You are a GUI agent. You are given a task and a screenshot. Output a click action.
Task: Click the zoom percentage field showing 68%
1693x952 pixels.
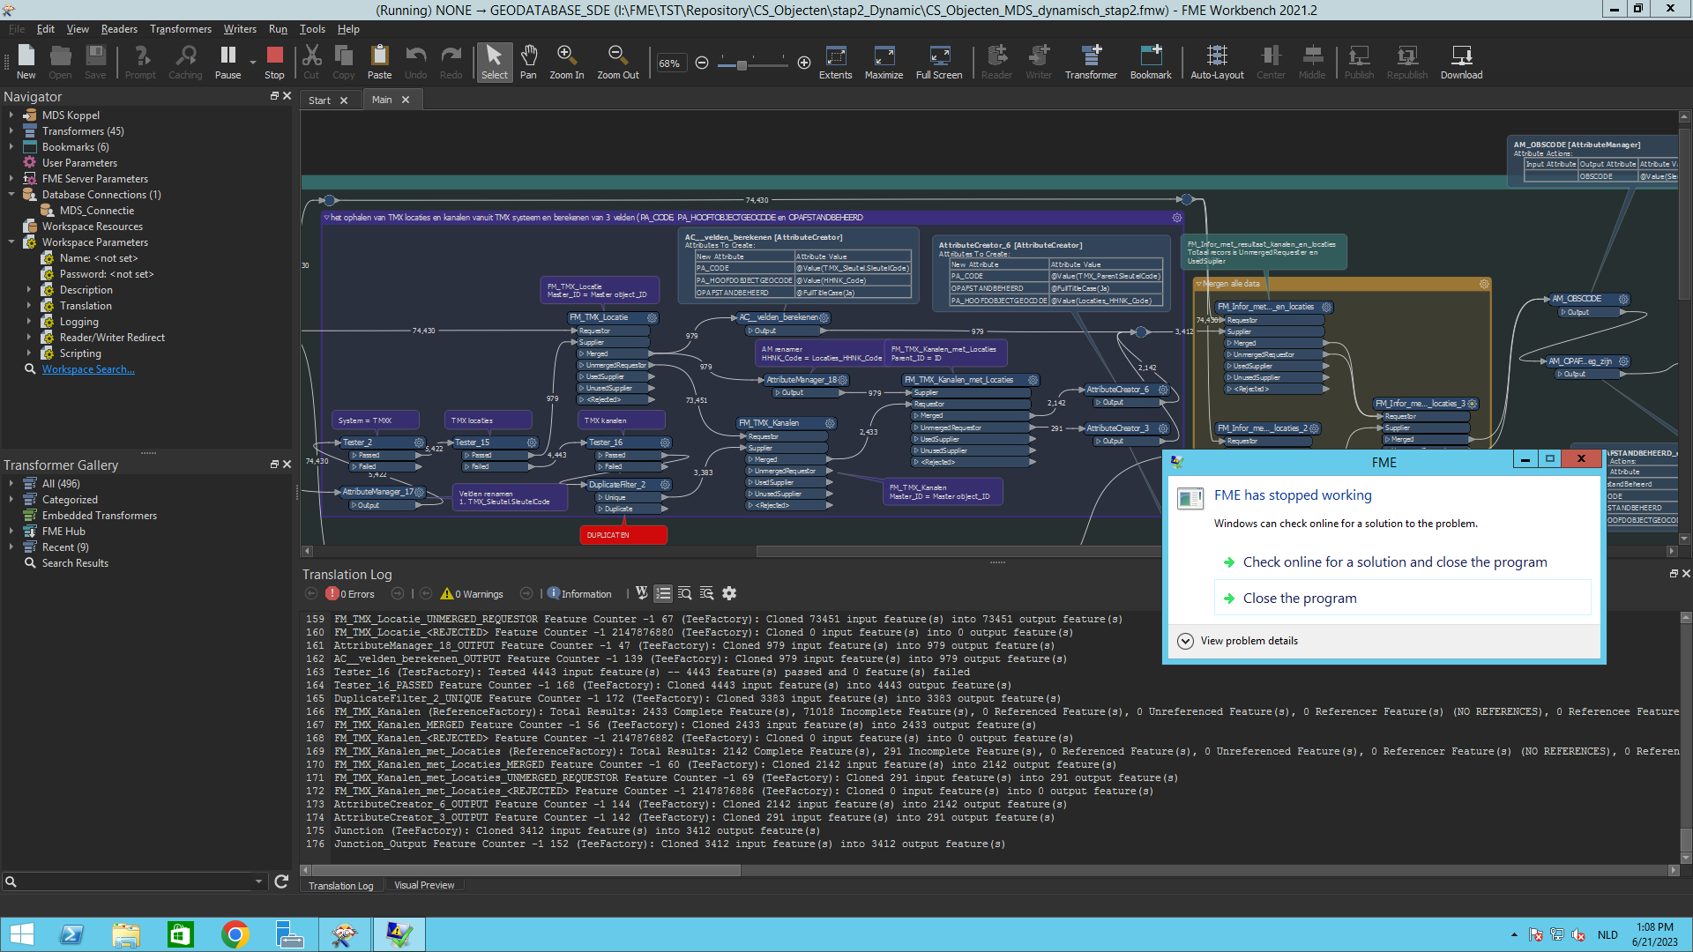(x=670, y=63)
